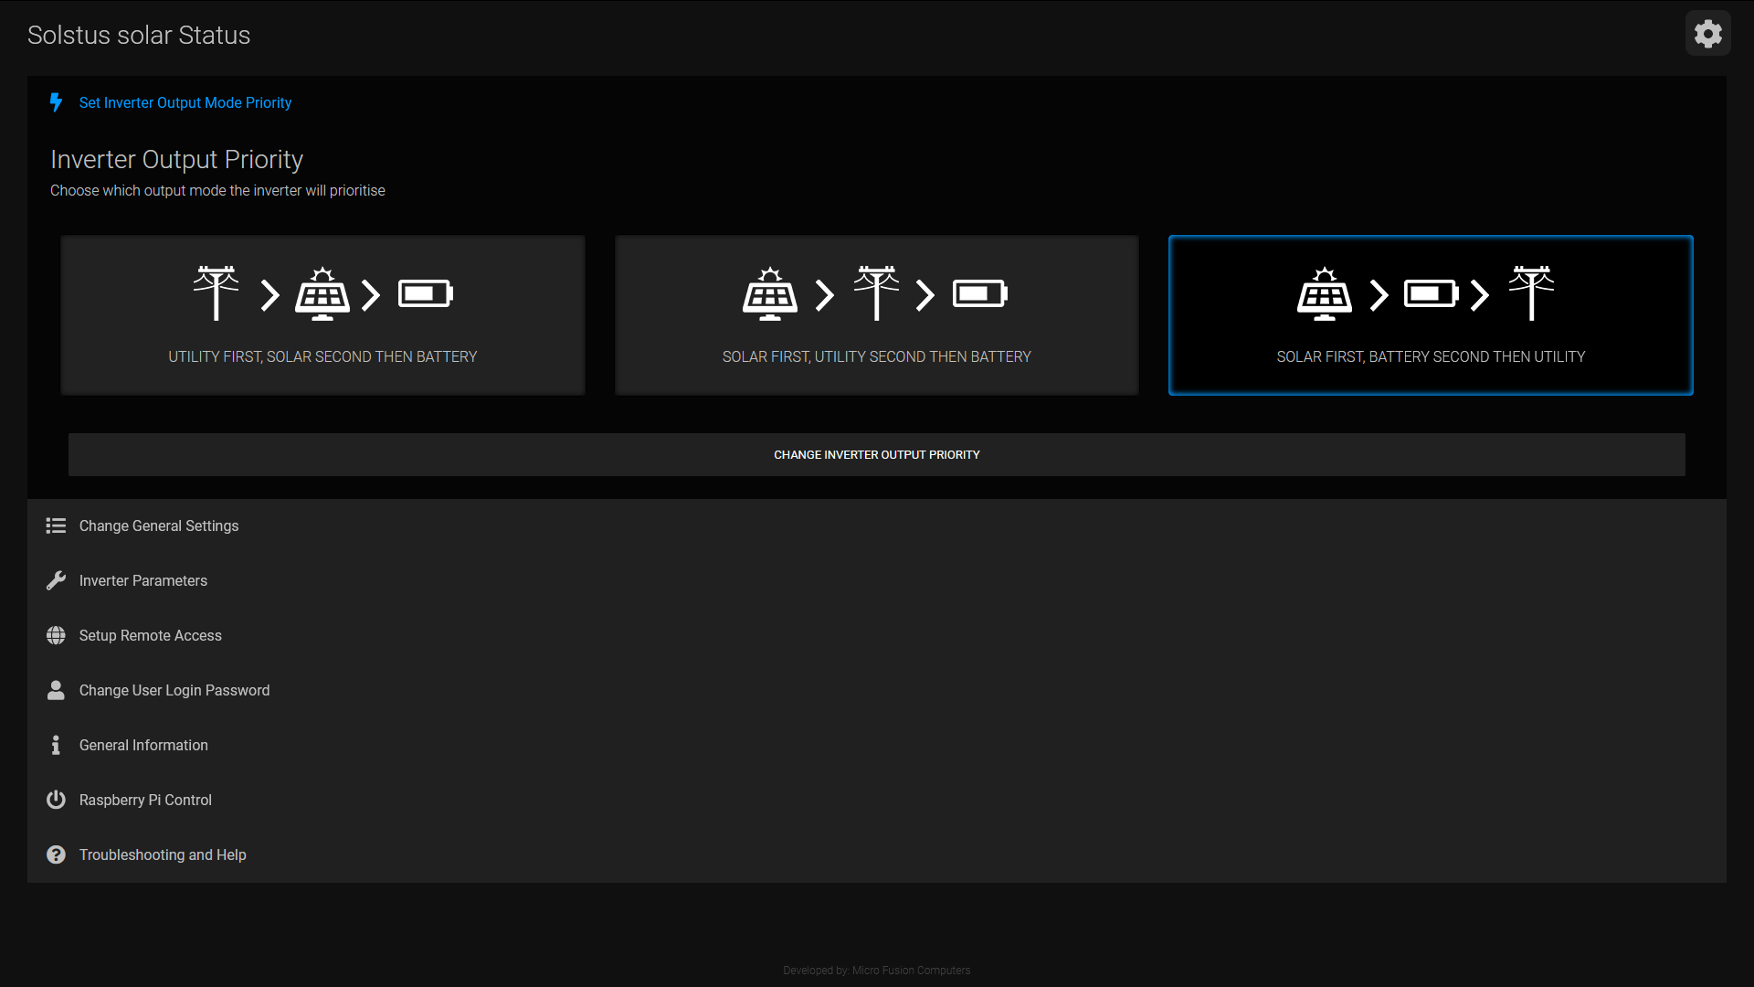1754x987 pixels.
Task: Click the Change User Login Password icon
Action: (x=56, y=691)
